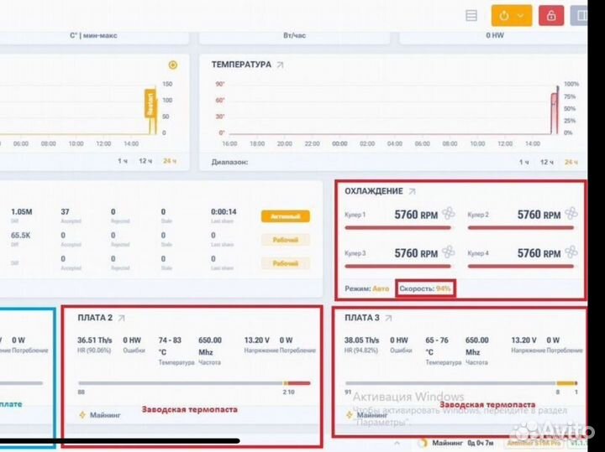Click the Кулер 2 fan icon
605x452 pixels.
click(571, 214)
